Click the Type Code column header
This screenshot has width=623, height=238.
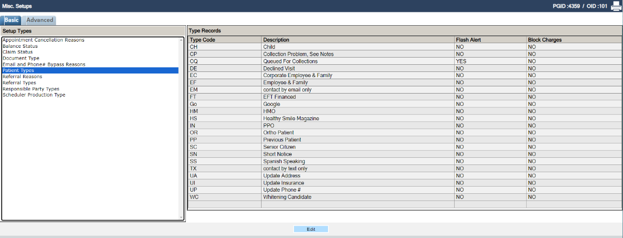[x=202, y=40]
